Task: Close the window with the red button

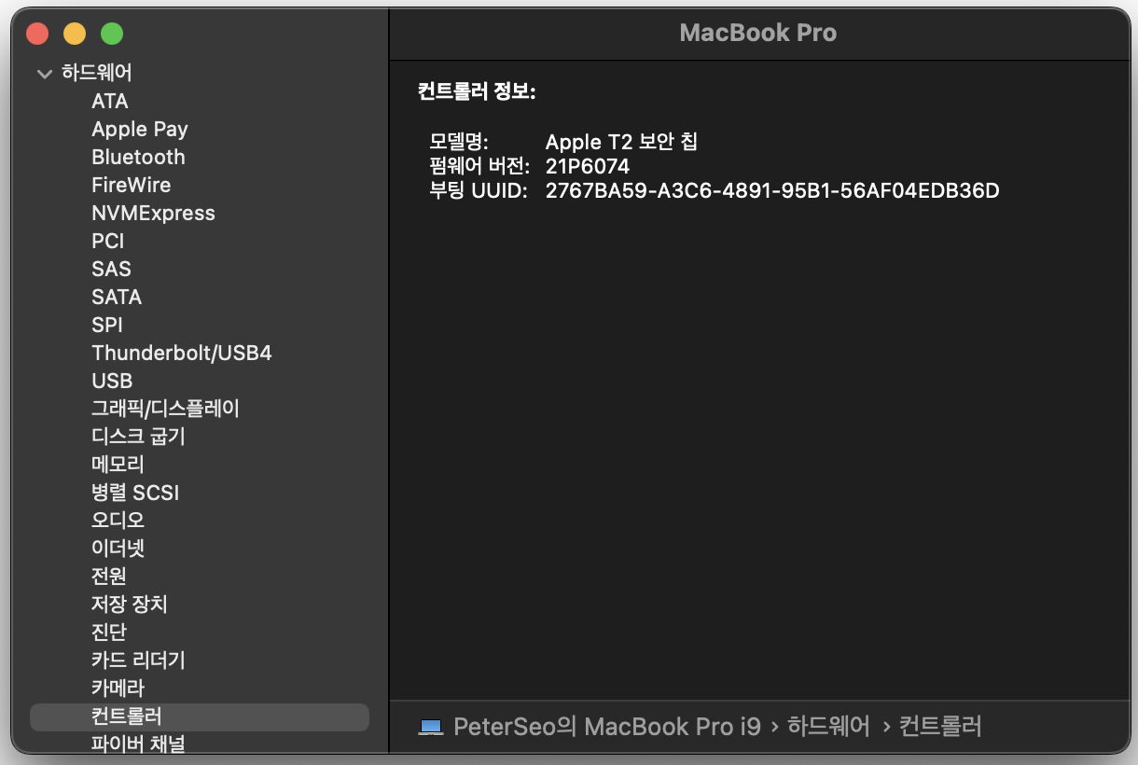Action: [37, 34]
